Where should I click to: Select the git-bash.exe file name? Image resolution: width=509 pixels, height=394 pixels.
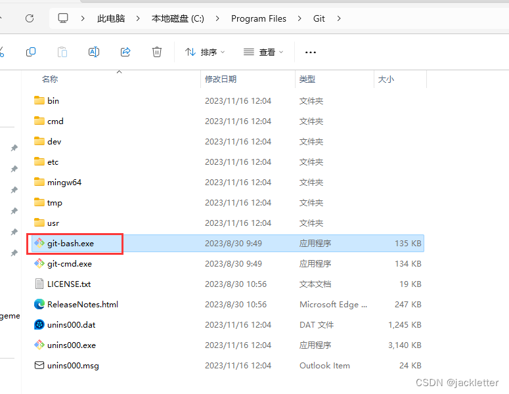click(70, 243)
